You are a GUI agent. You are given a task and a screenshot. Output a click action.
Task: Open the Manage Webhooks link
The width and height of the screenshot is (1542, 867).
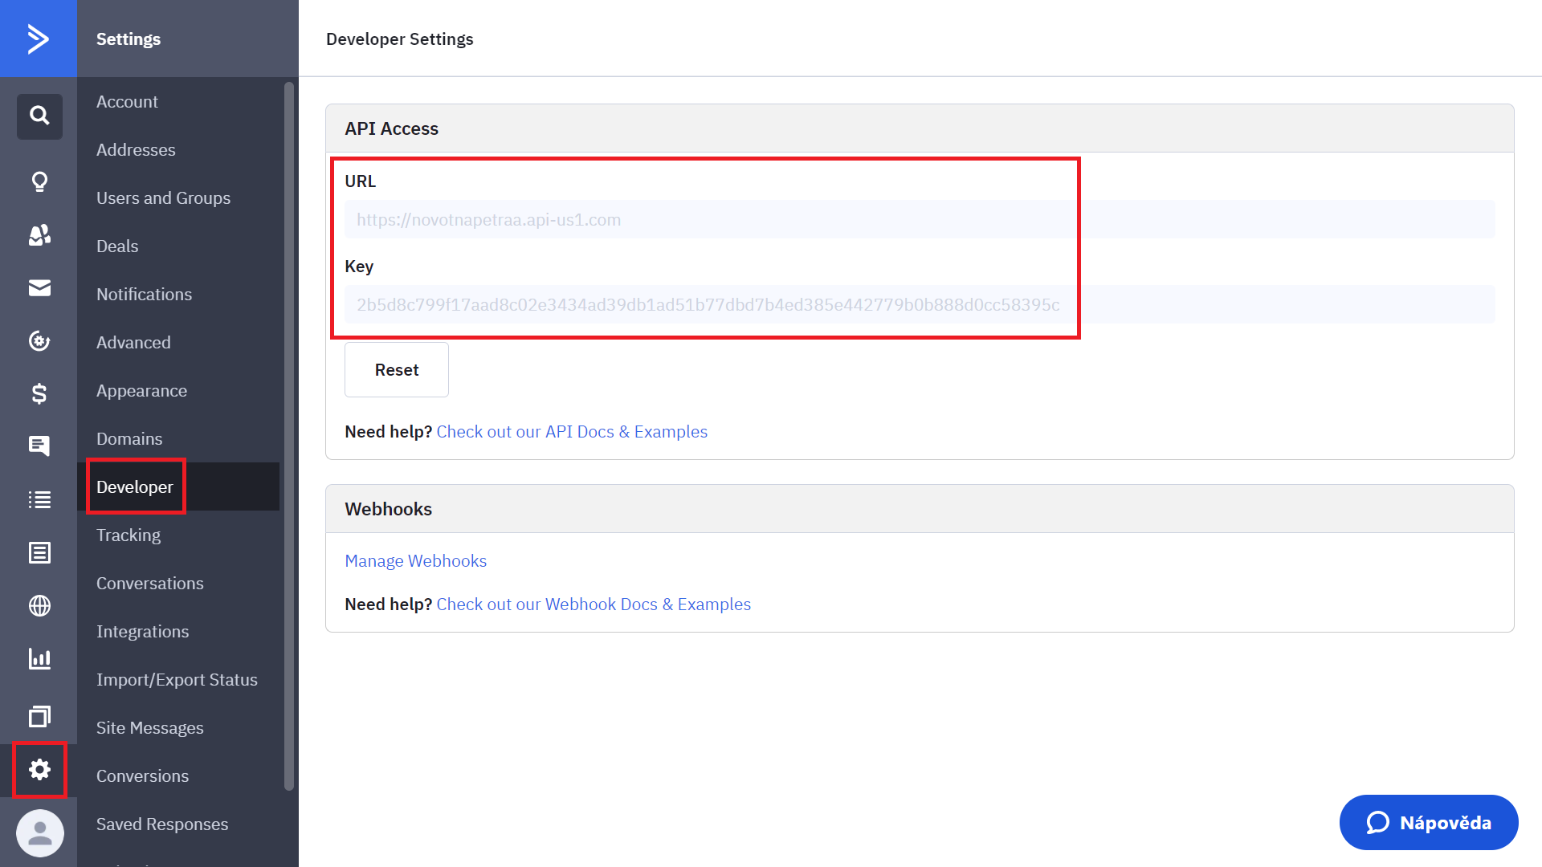(415, 561)
